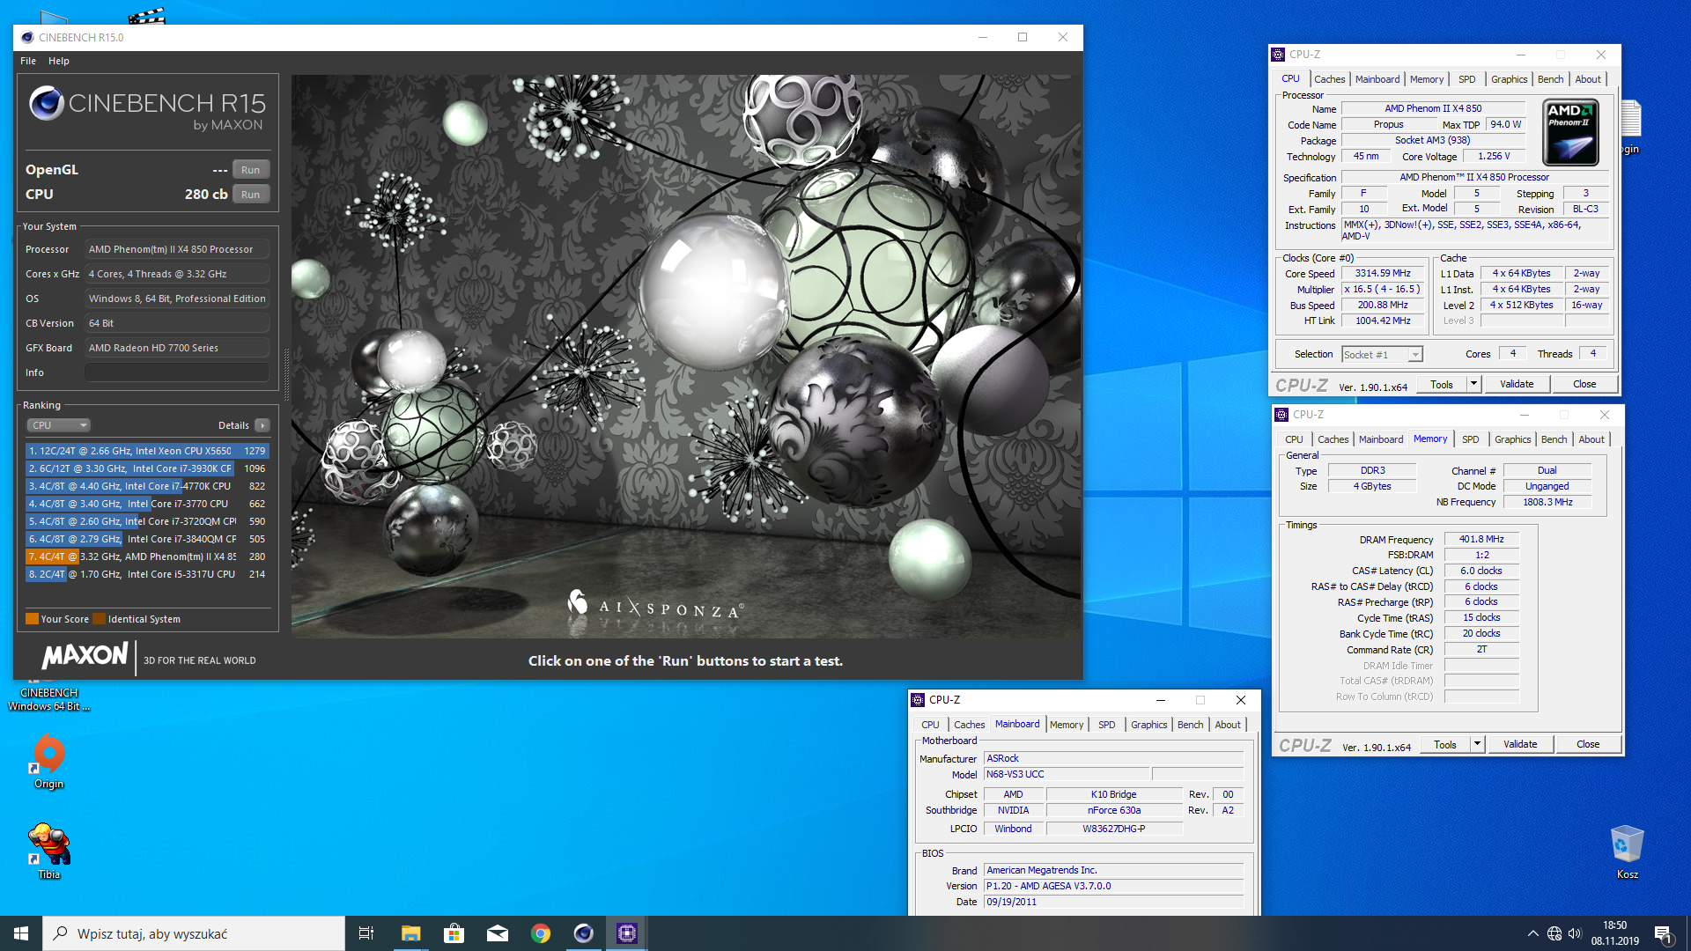Click the Cinebench R15 logo sphere
This screenshot has width=1691, height=951.
[47, 103]
